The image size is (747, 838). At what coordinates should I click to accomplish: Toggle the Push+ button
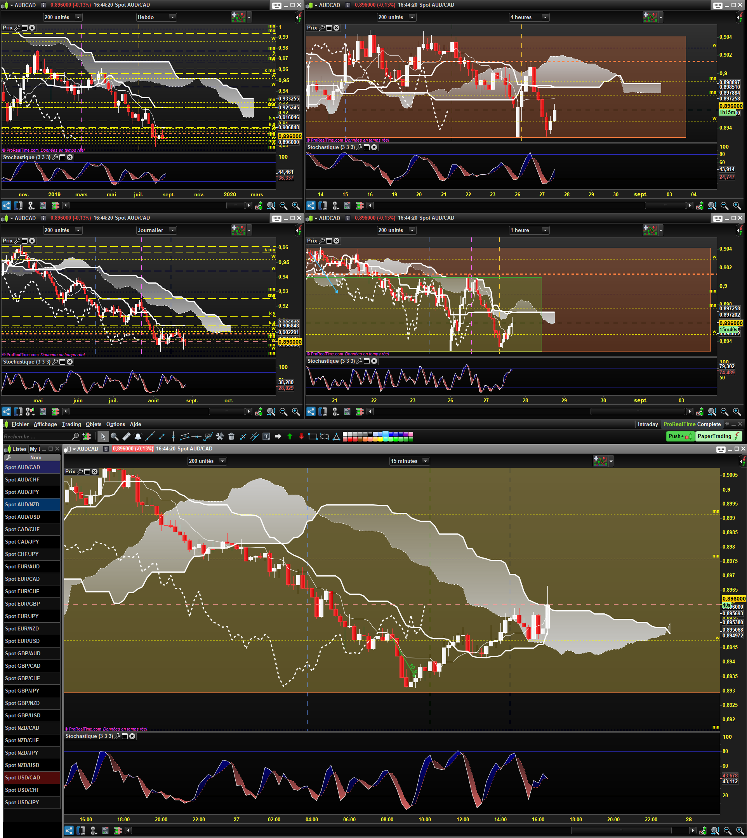point(680,436)
